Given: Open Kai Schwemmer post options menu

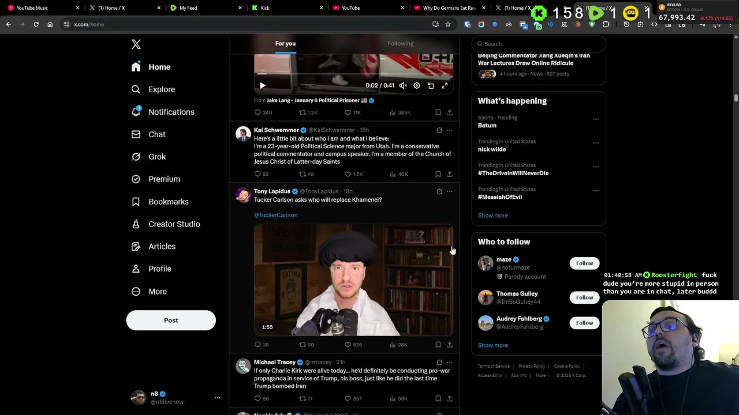Looking at the screenshot, I should coord(450,130).
